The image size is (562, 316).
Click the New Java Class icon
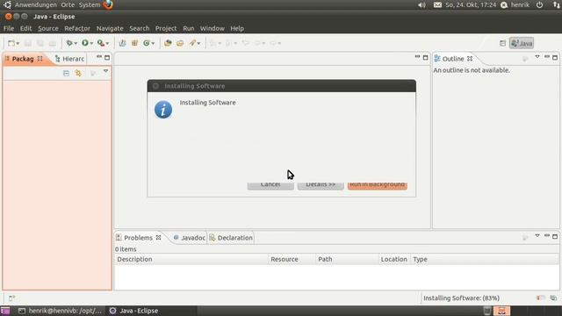pos(147,43)
